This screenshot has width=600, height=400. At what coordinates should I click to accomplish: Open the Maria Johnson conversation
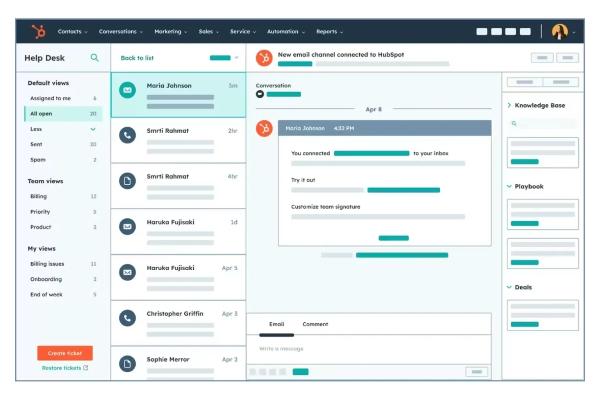(x=179, y=95)
